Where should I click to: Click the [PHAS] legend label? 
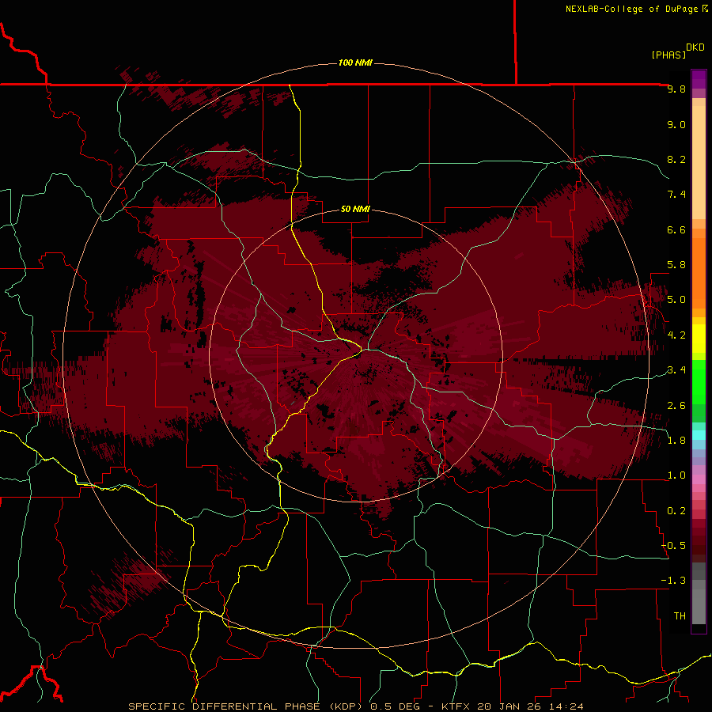point(668,55)
